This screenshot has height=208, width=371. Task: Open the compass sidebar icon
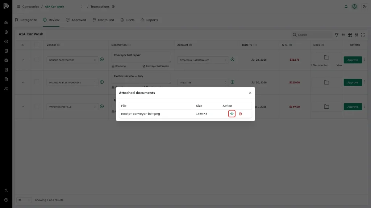pyautogui.click(x=6, y=42)
